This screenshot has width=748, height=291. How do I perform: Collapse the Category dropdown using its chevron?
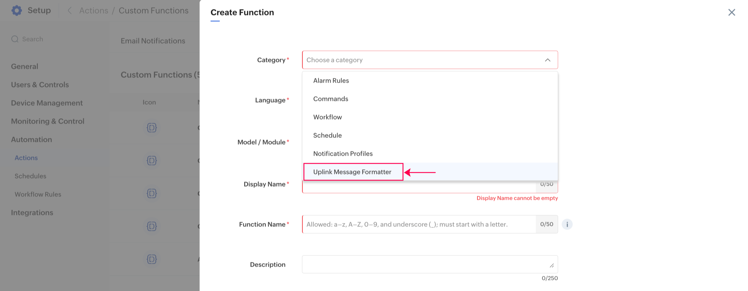click(x=547, y=60)
